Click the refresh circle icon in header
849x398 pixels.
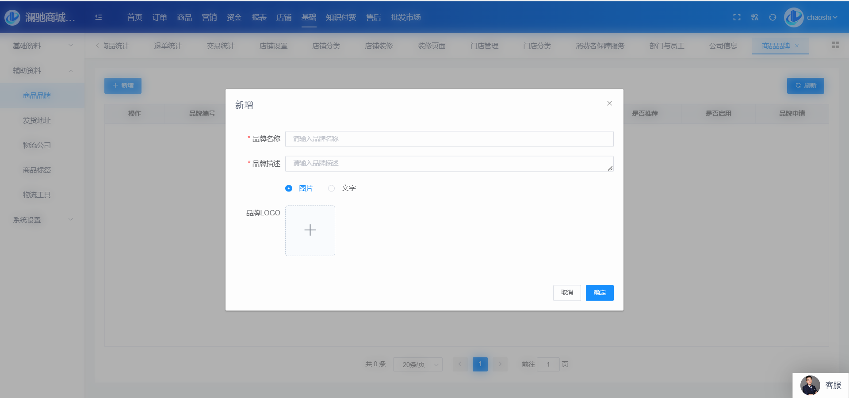click(773, 17)
